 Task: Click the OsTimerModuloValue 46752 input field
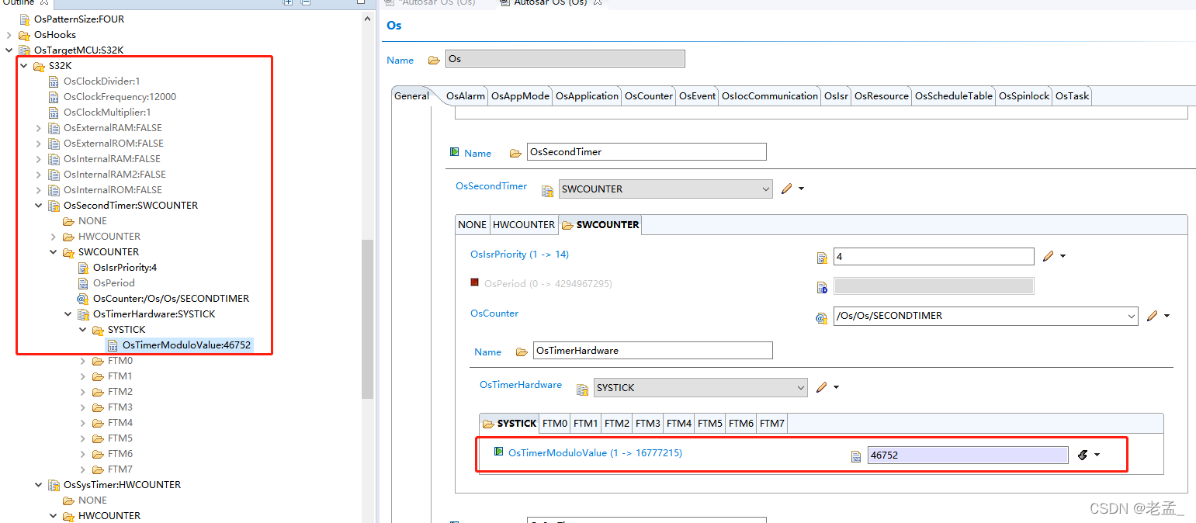[968, 455]
